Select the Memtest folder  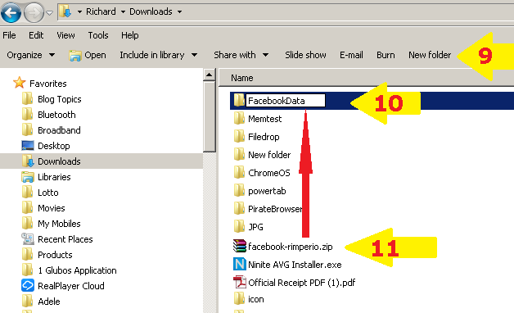pos(264,119)
